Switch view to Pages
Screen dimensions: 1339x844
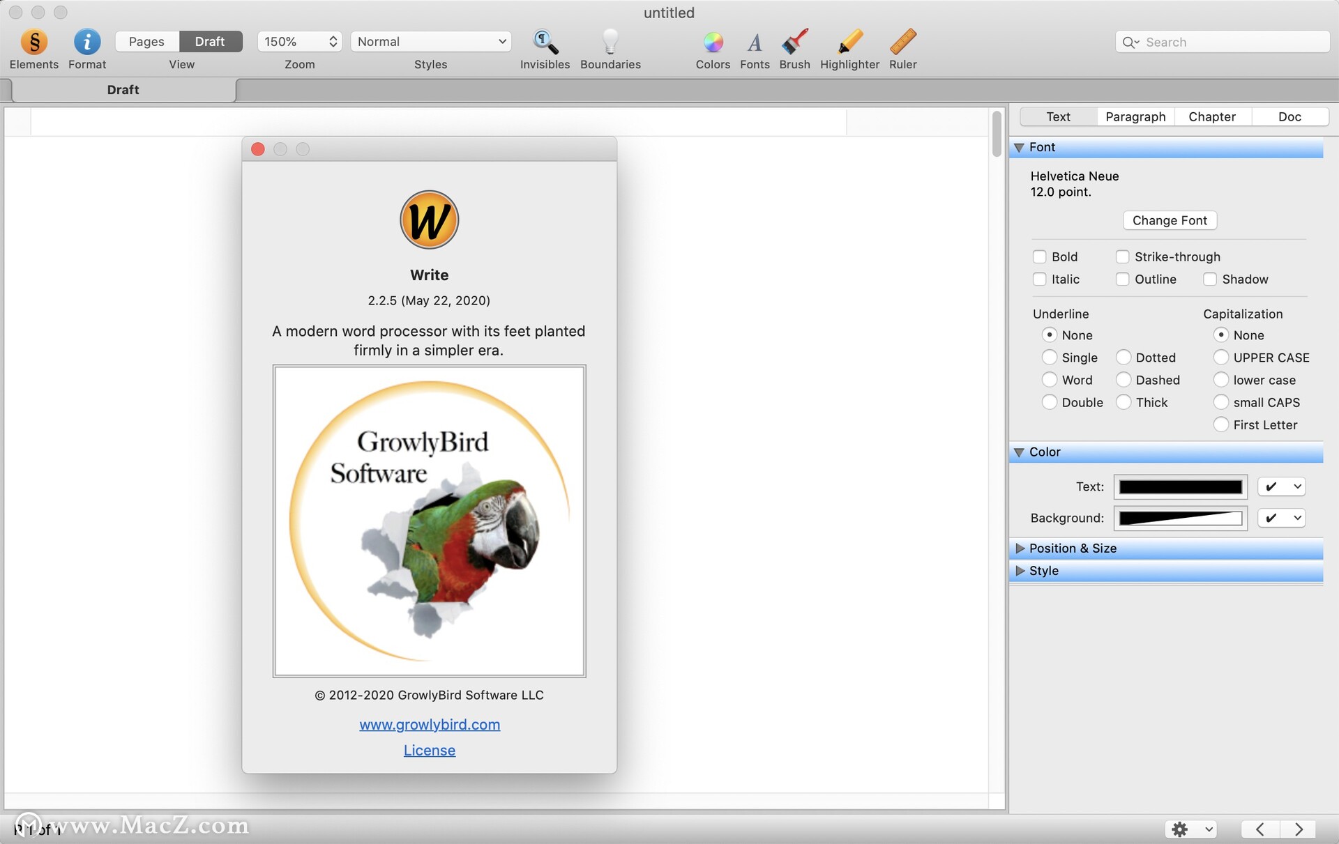(x=146, y=42)
